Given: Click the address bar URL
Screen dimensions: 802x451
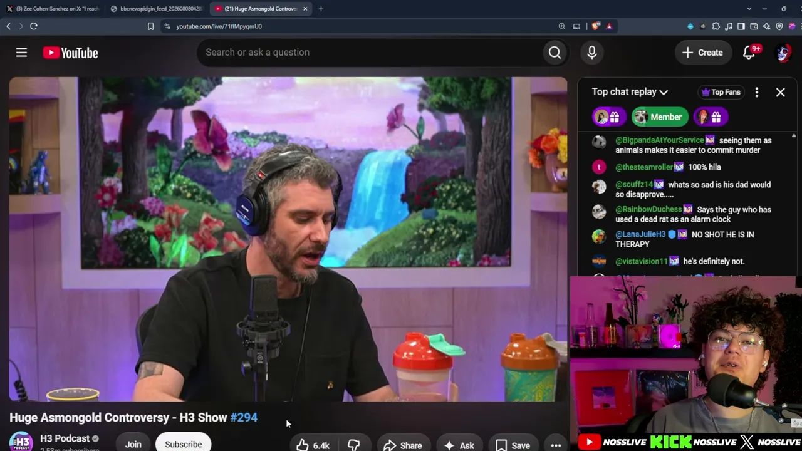Looking at the screenshot, I should [x=219, y=26].
